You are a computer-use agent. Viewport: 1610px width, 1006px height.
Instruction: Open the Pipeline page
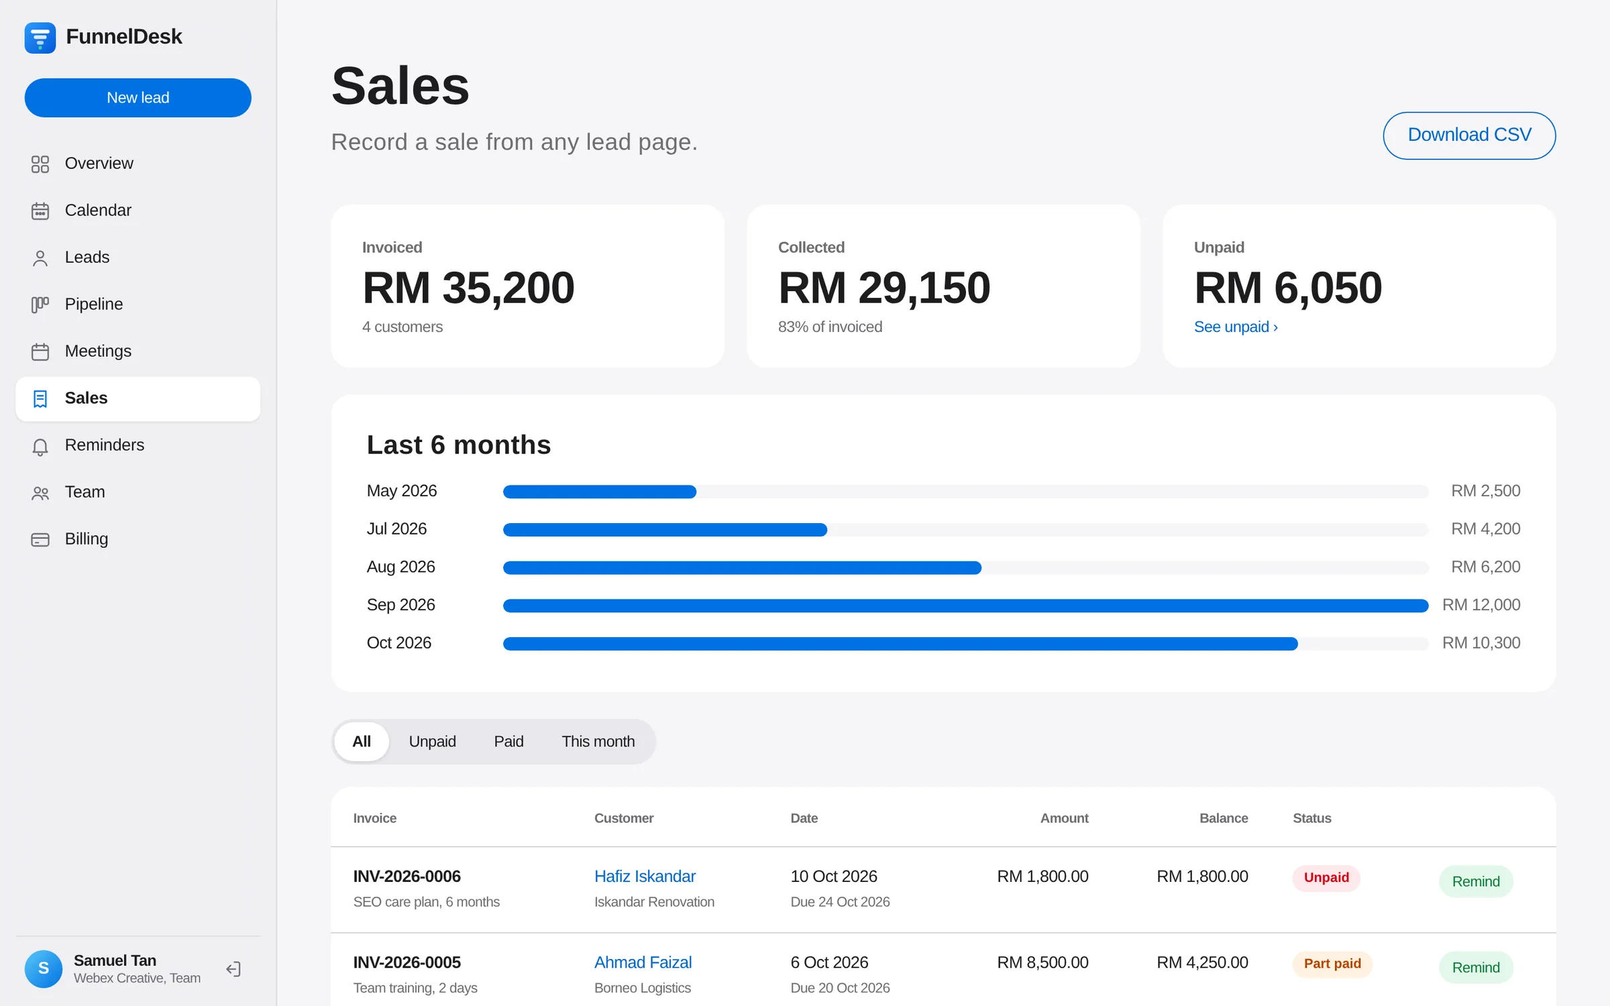(138, 304)
